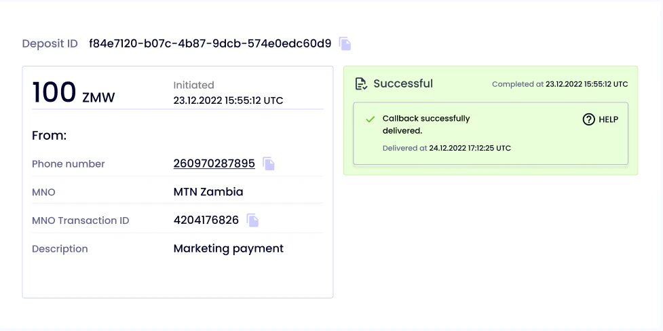Copy the phone number using its copy icon
The width and height of the screenshot is (663, 331).
pos(269,163)
